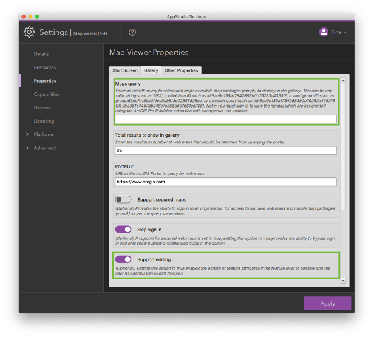Open the Resources settings page

tap(44, 67)
